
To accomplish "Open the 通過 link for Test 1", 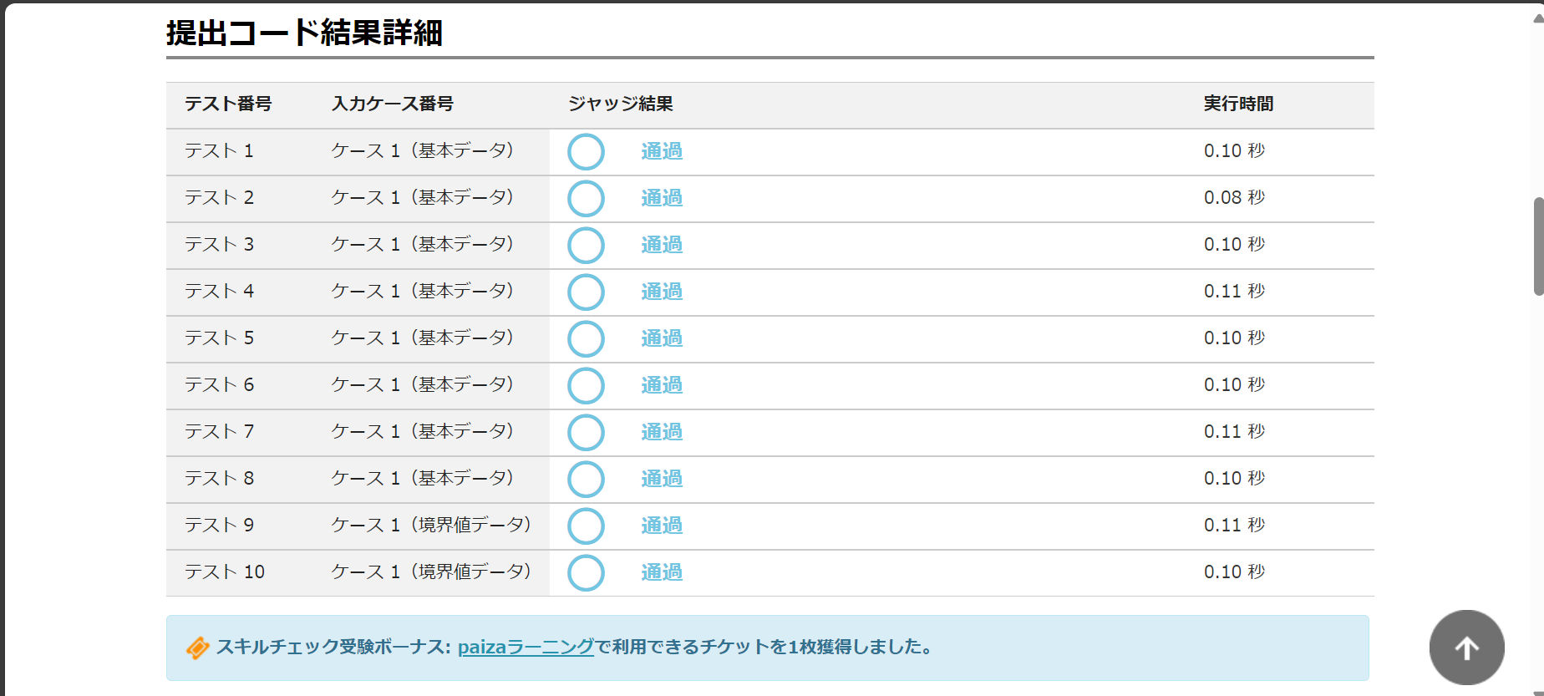I will point(661,151).
